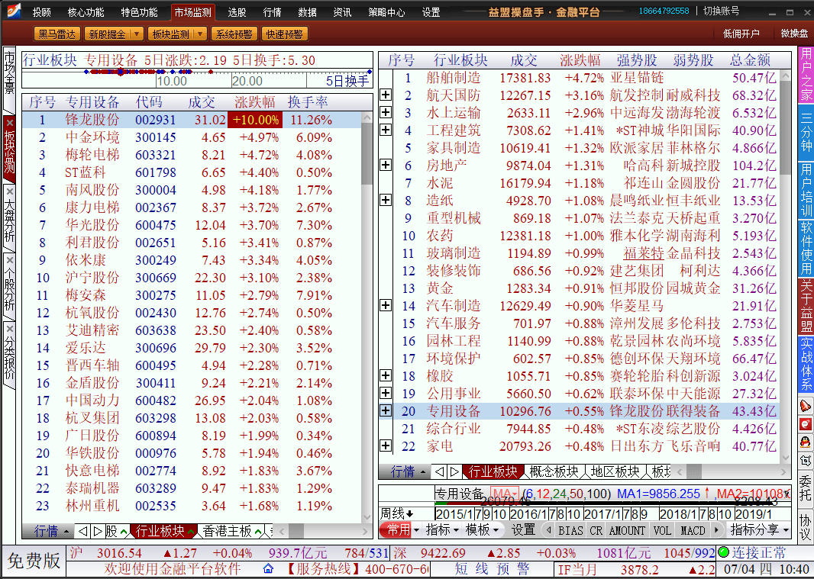Image resolution: width=814 pixels, height=579 pixels.
Task: Open the red 'e' browser icon in sidebar
Action: click(x=805, y=424)
